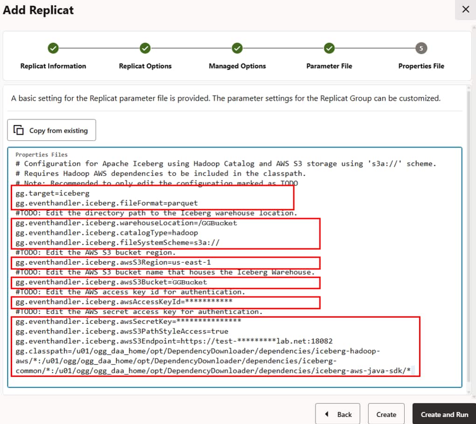Click the '#TODO: Edit the directory path' comment
Image resolution: width=476 pixels, height=424 pixels.
pos(156,213)
